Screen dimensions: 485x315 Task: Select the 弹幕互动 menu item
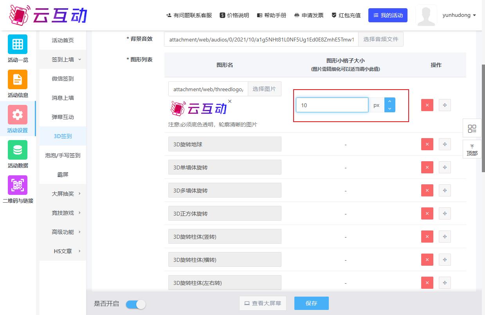(63, 117)
